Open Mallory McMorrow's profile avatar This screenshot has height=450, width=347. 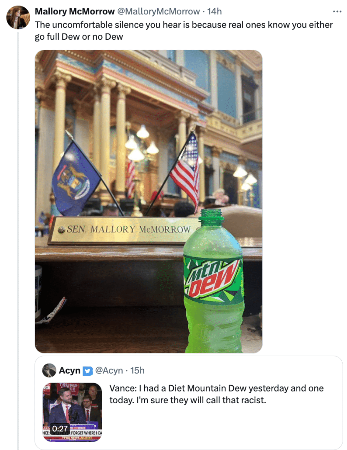pyautogui.click(x=18, y=17)
